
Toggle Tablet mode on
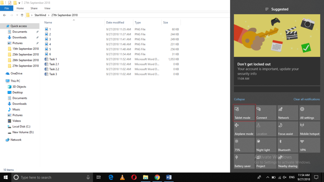pyautogui.click(x=244, y=113)
